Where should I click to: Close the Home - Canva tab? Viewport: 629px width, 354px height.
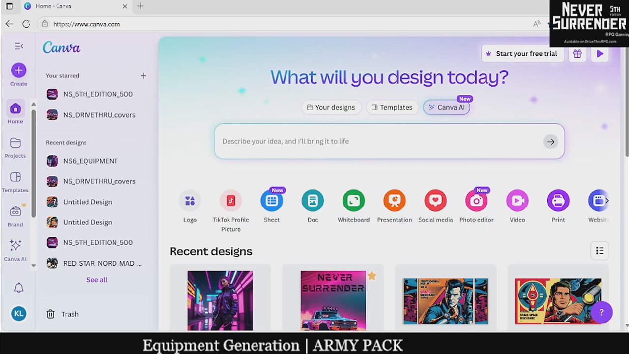pyautogui.click(x=125, y=6)
